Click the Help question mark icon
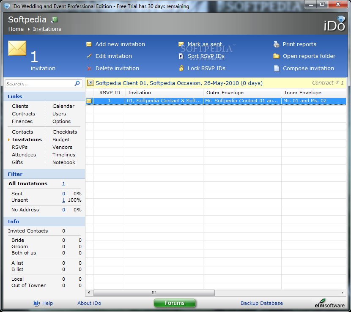Viewport: 351px width, 312px height. click(36, 303)
